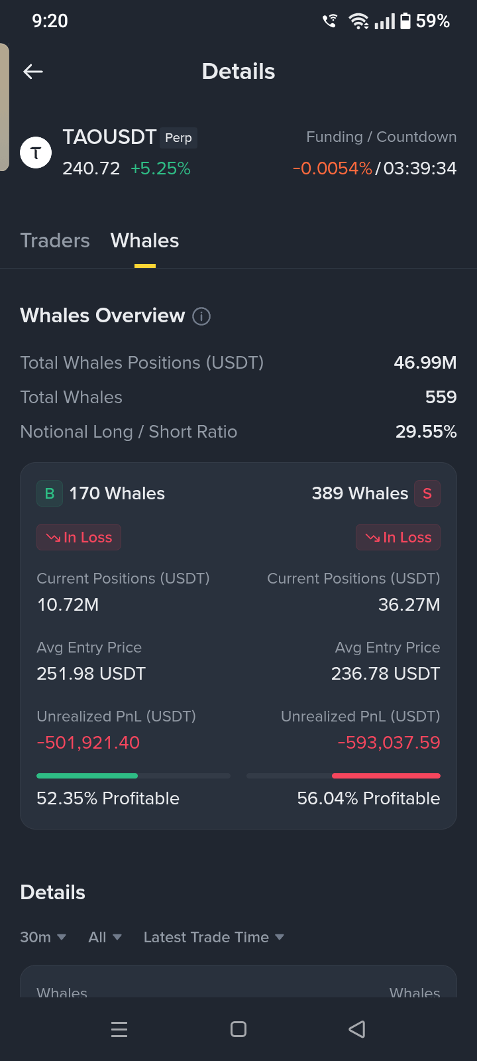Image resolution: width=477 pixels, height=1061 pixels.
Task: Select the Whales tab
Action: tap(144, 241)
